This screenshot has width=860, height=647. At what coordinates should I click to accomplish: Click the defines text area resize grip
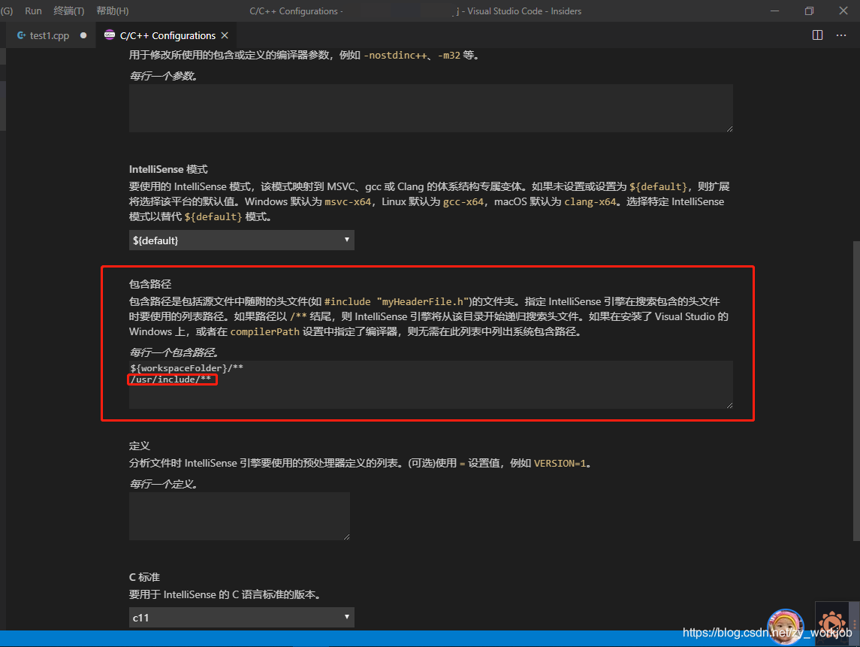pos(347,537)
